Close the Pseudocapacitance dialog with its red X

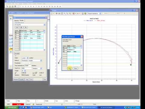[82, 37]
